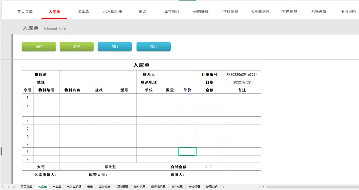Click the 入库申请人 label
Screen dimensions: 359x190
coord(45,175)
